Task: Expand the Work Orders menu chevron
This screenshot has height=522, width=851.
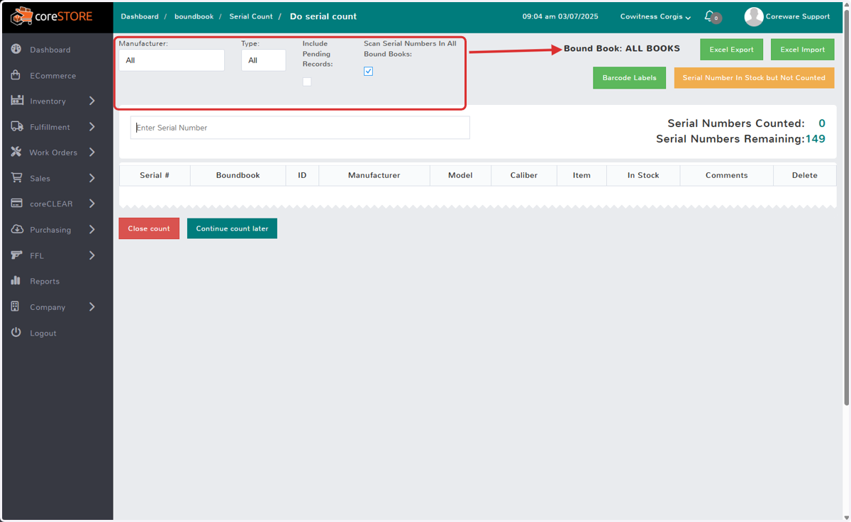Action: tap(92, 152)
